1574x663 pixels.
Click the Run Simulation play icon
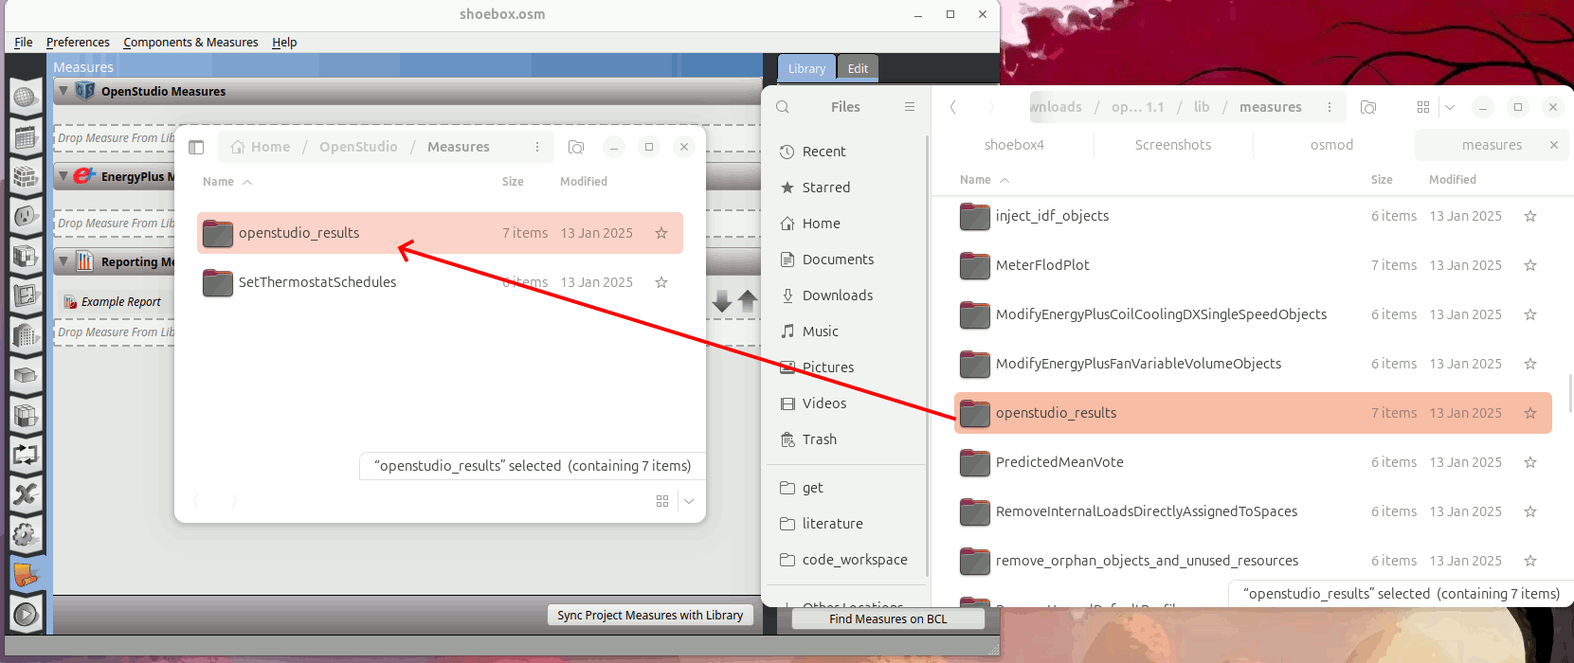pyautogui.click(x=26, y=615)
